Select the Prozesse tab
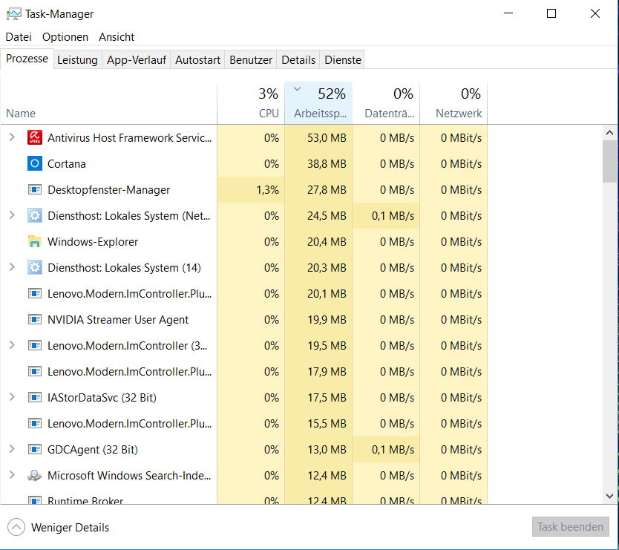Image resolution: width=619 pixels, height=550 pixels. [27, 59]
